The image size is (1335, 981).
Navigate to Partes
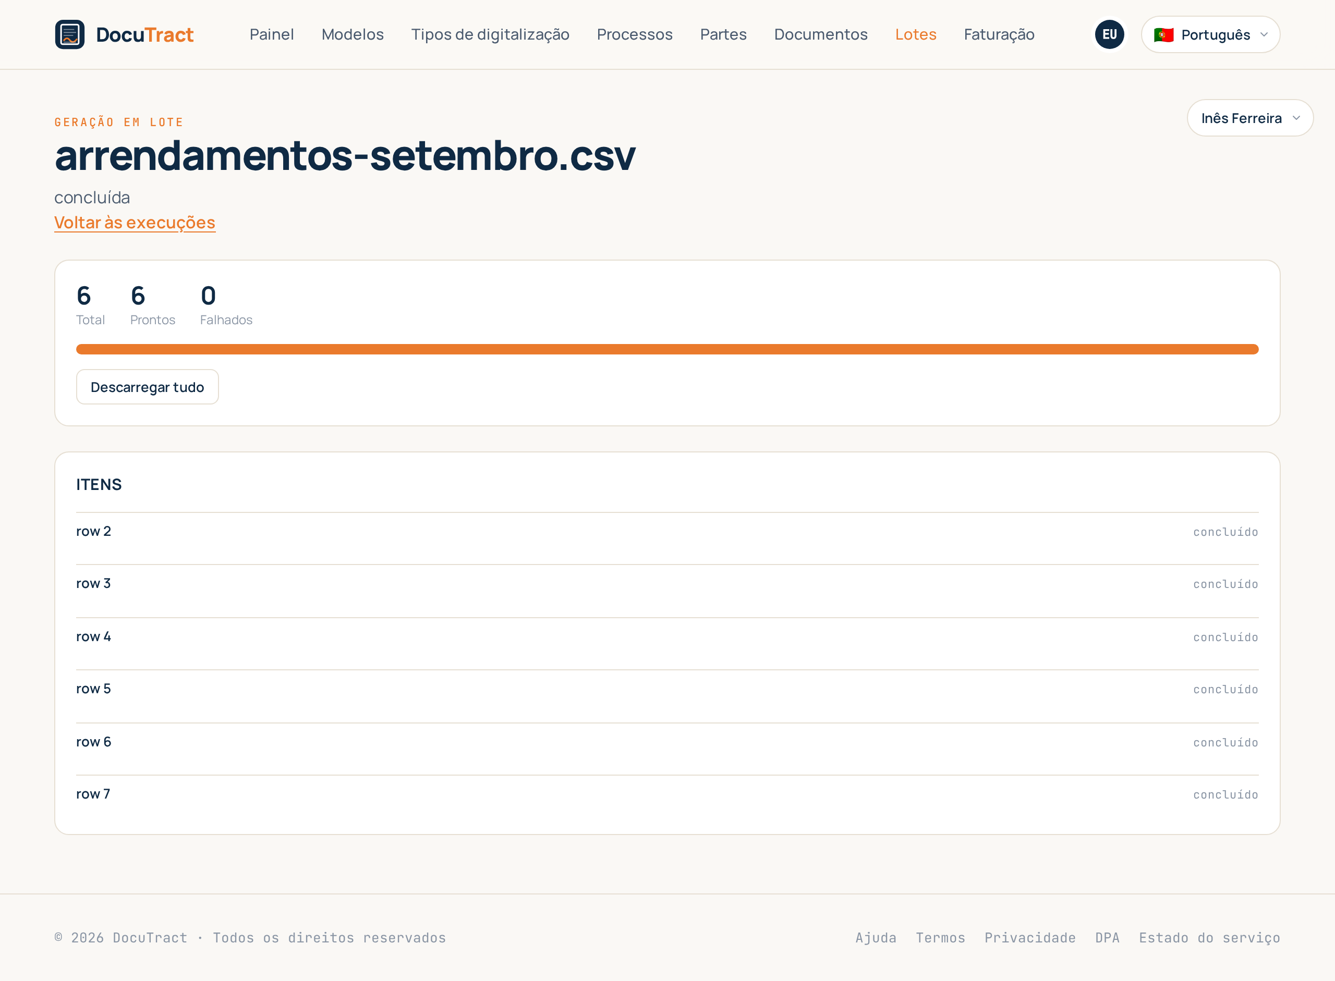coord(723,34)
